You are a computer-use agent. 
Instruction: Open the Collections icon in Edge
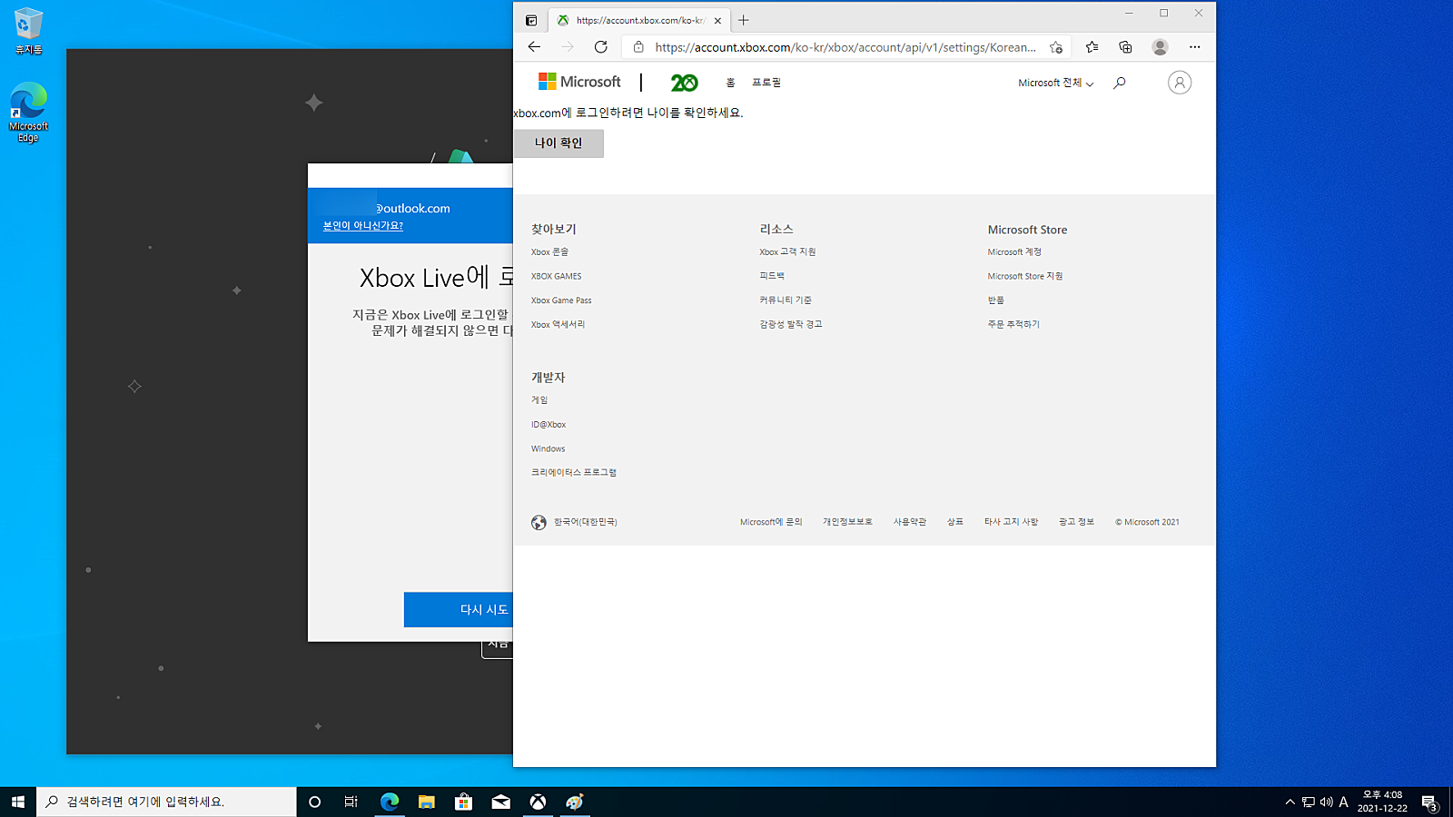1125,47
